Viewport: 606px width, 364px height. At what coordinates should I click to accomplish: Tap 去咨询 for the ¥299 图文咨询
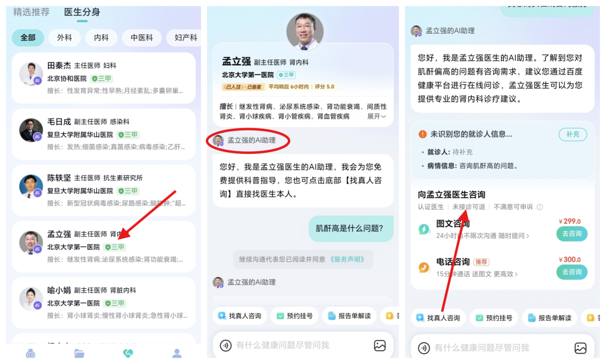click(572, 234)
